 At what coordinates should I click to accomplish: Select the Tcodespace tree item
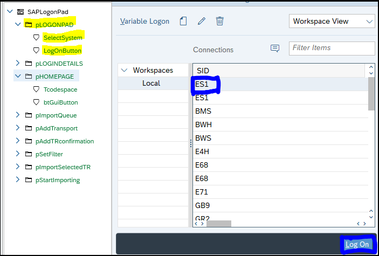pyautogui.click(x=60, y=89)
